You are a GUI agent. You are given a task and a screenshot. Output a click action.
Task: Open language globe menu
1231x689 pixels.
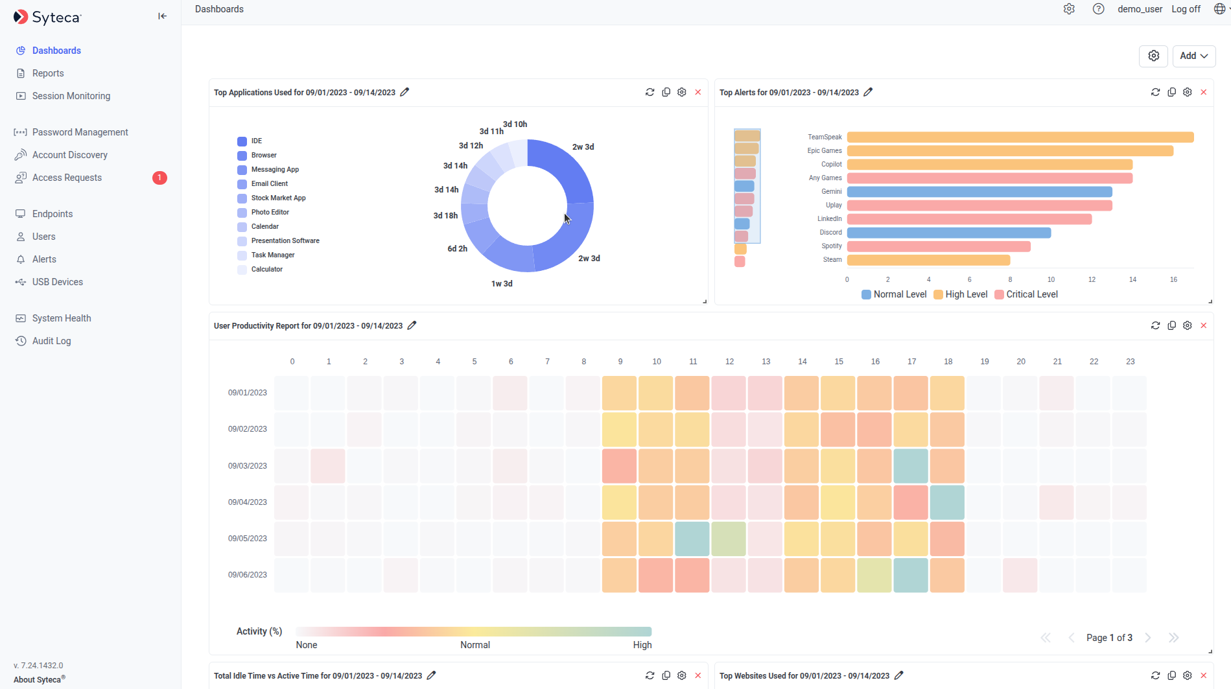tap(1221, 9)
